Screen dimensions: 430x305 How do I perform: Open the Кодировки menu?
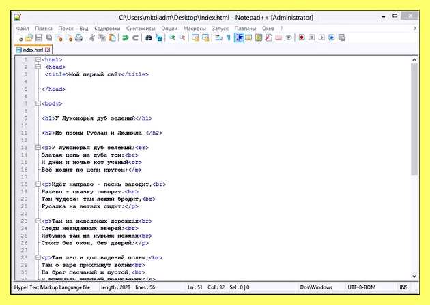pos(107,29)
